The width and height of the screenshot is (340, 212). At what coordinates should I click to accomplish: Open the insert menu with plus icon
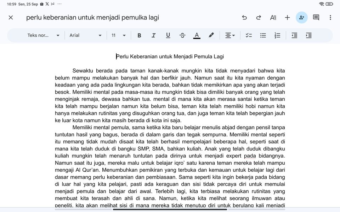pos(287,17)
